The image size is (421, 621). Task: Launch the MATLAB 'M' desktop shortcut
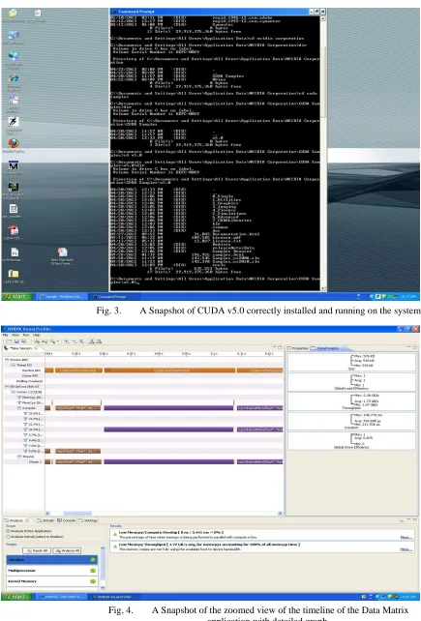[x=14, y=165]
